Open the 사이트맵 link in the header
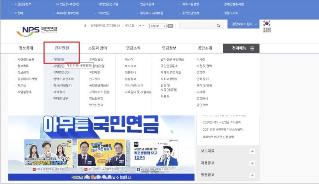This screenshot has width=319, height=184. tap(129, 26)
